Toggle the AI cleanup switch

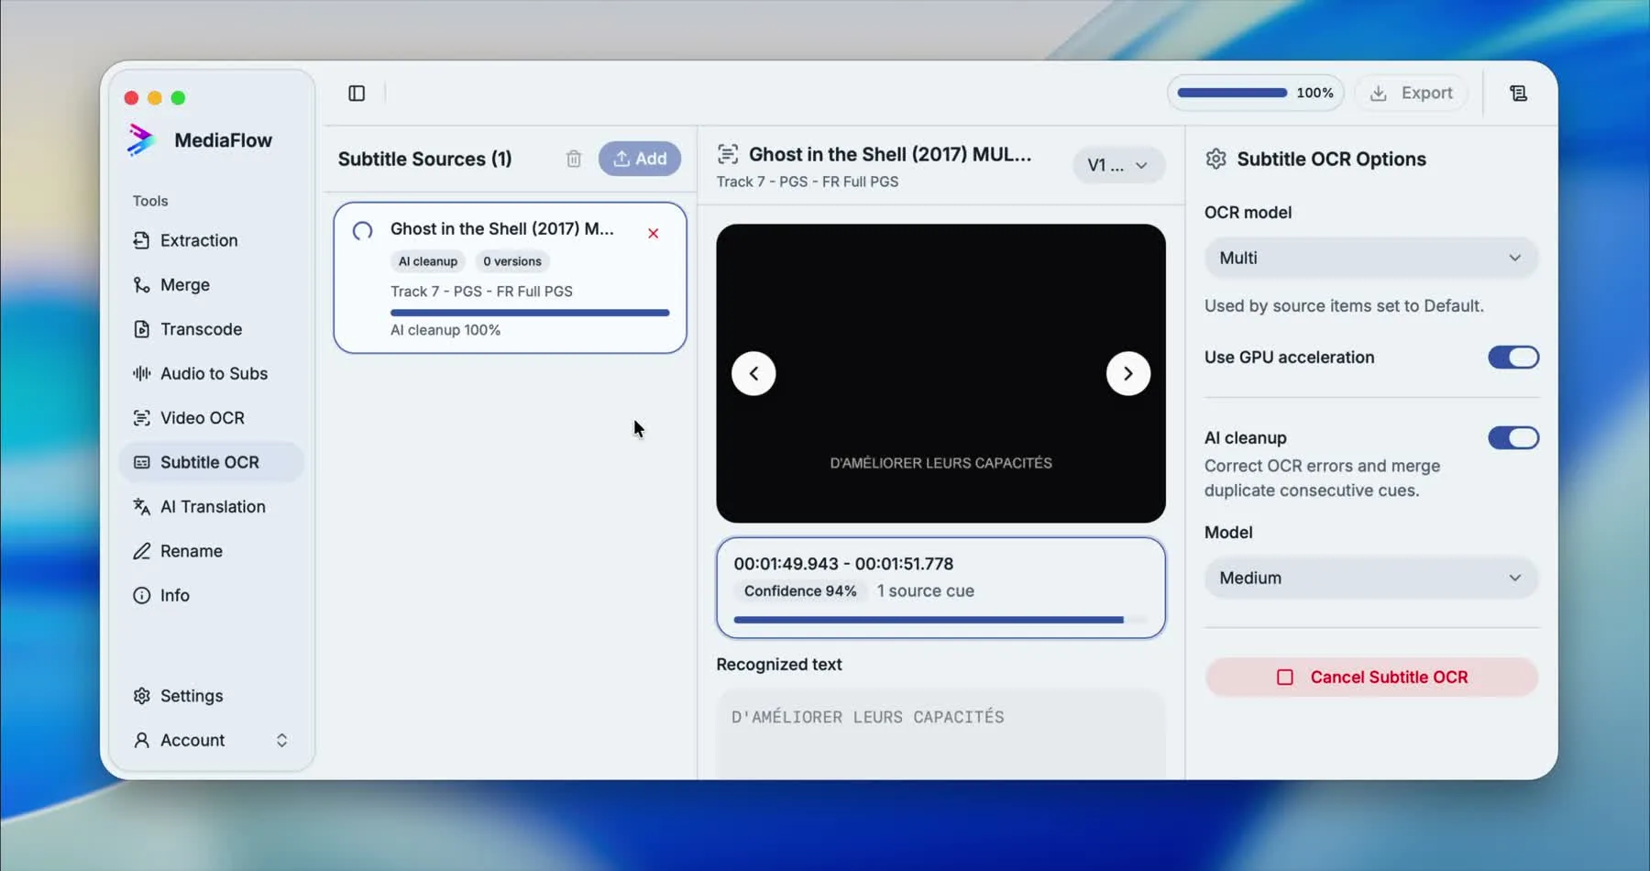click(1513, 438)
